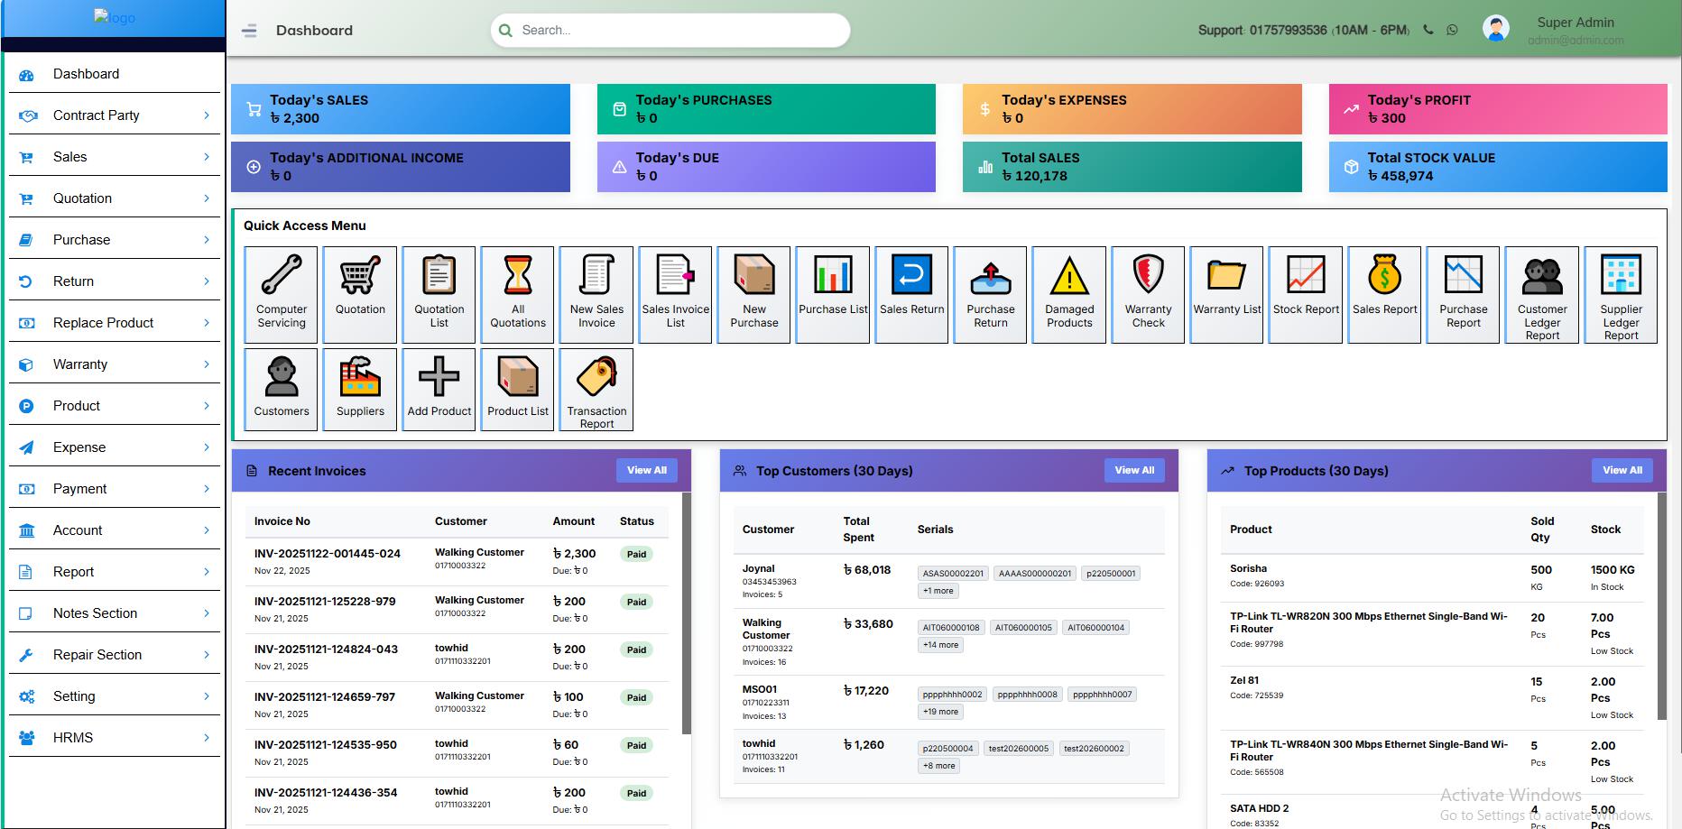Create a New Sales Invoice
This screenshot has width=1682, height=829.
pos(596,294)
